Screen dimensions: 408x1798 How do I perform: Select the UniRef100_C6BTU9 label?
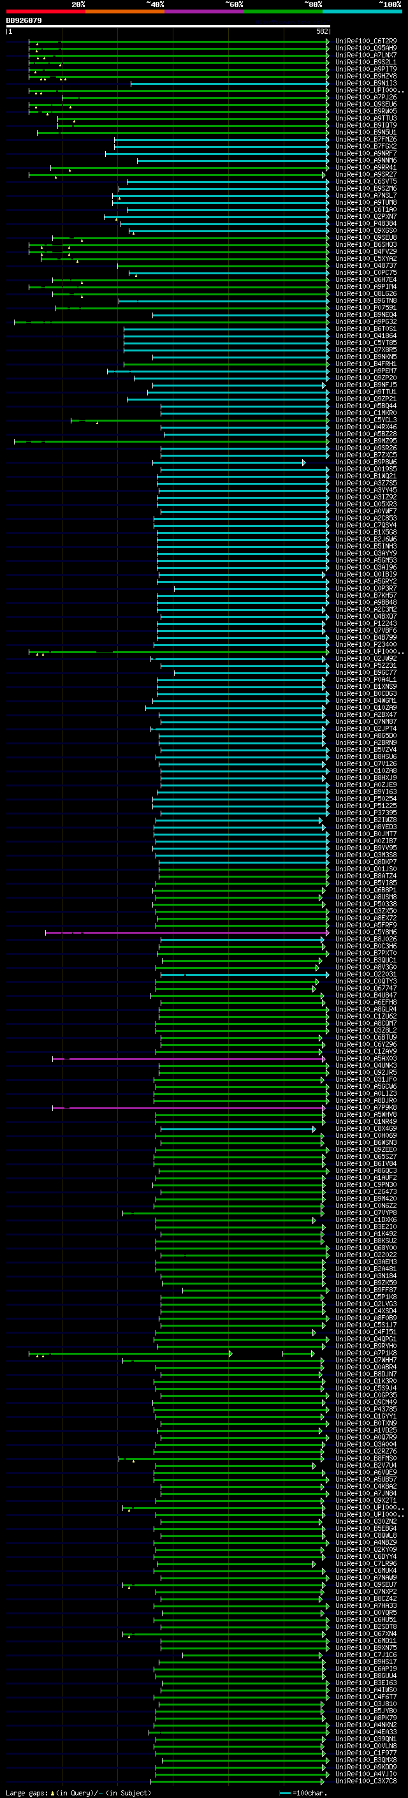coord(366,1038)
